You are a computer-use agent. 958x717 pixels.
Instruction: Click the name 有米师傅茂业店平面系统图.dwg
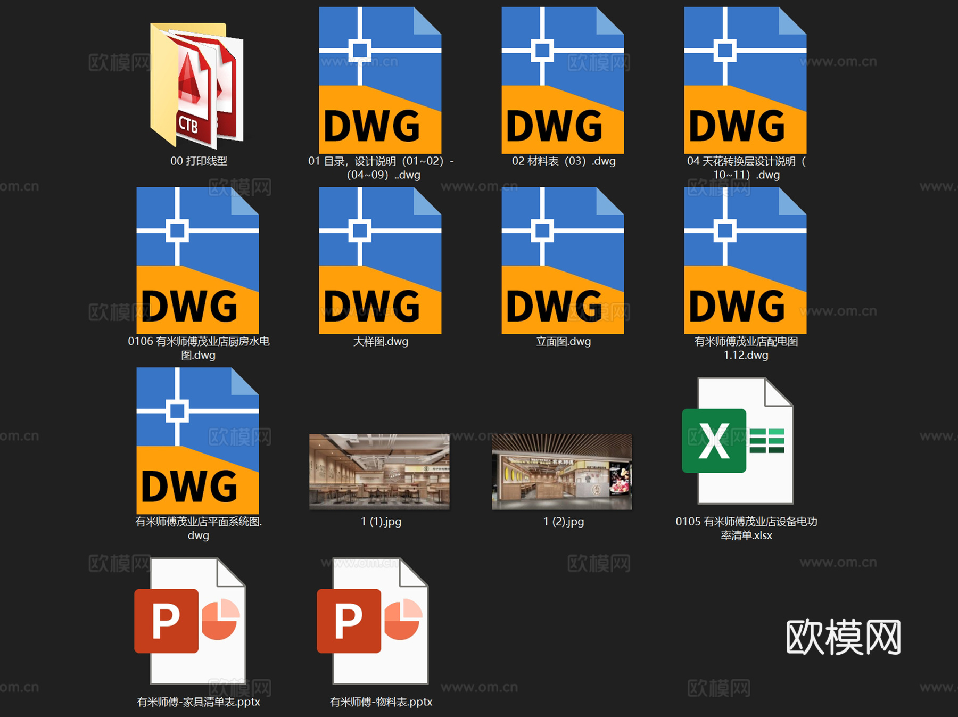point(199,528)
